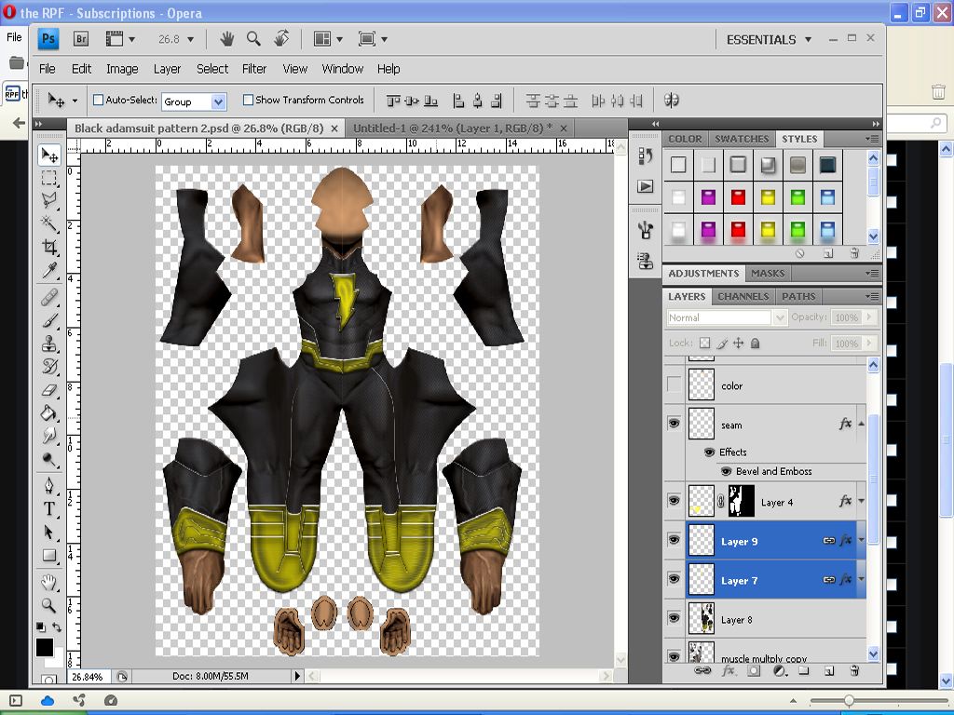
Task: Show the color layer
Action: click(x=674, y=384)
